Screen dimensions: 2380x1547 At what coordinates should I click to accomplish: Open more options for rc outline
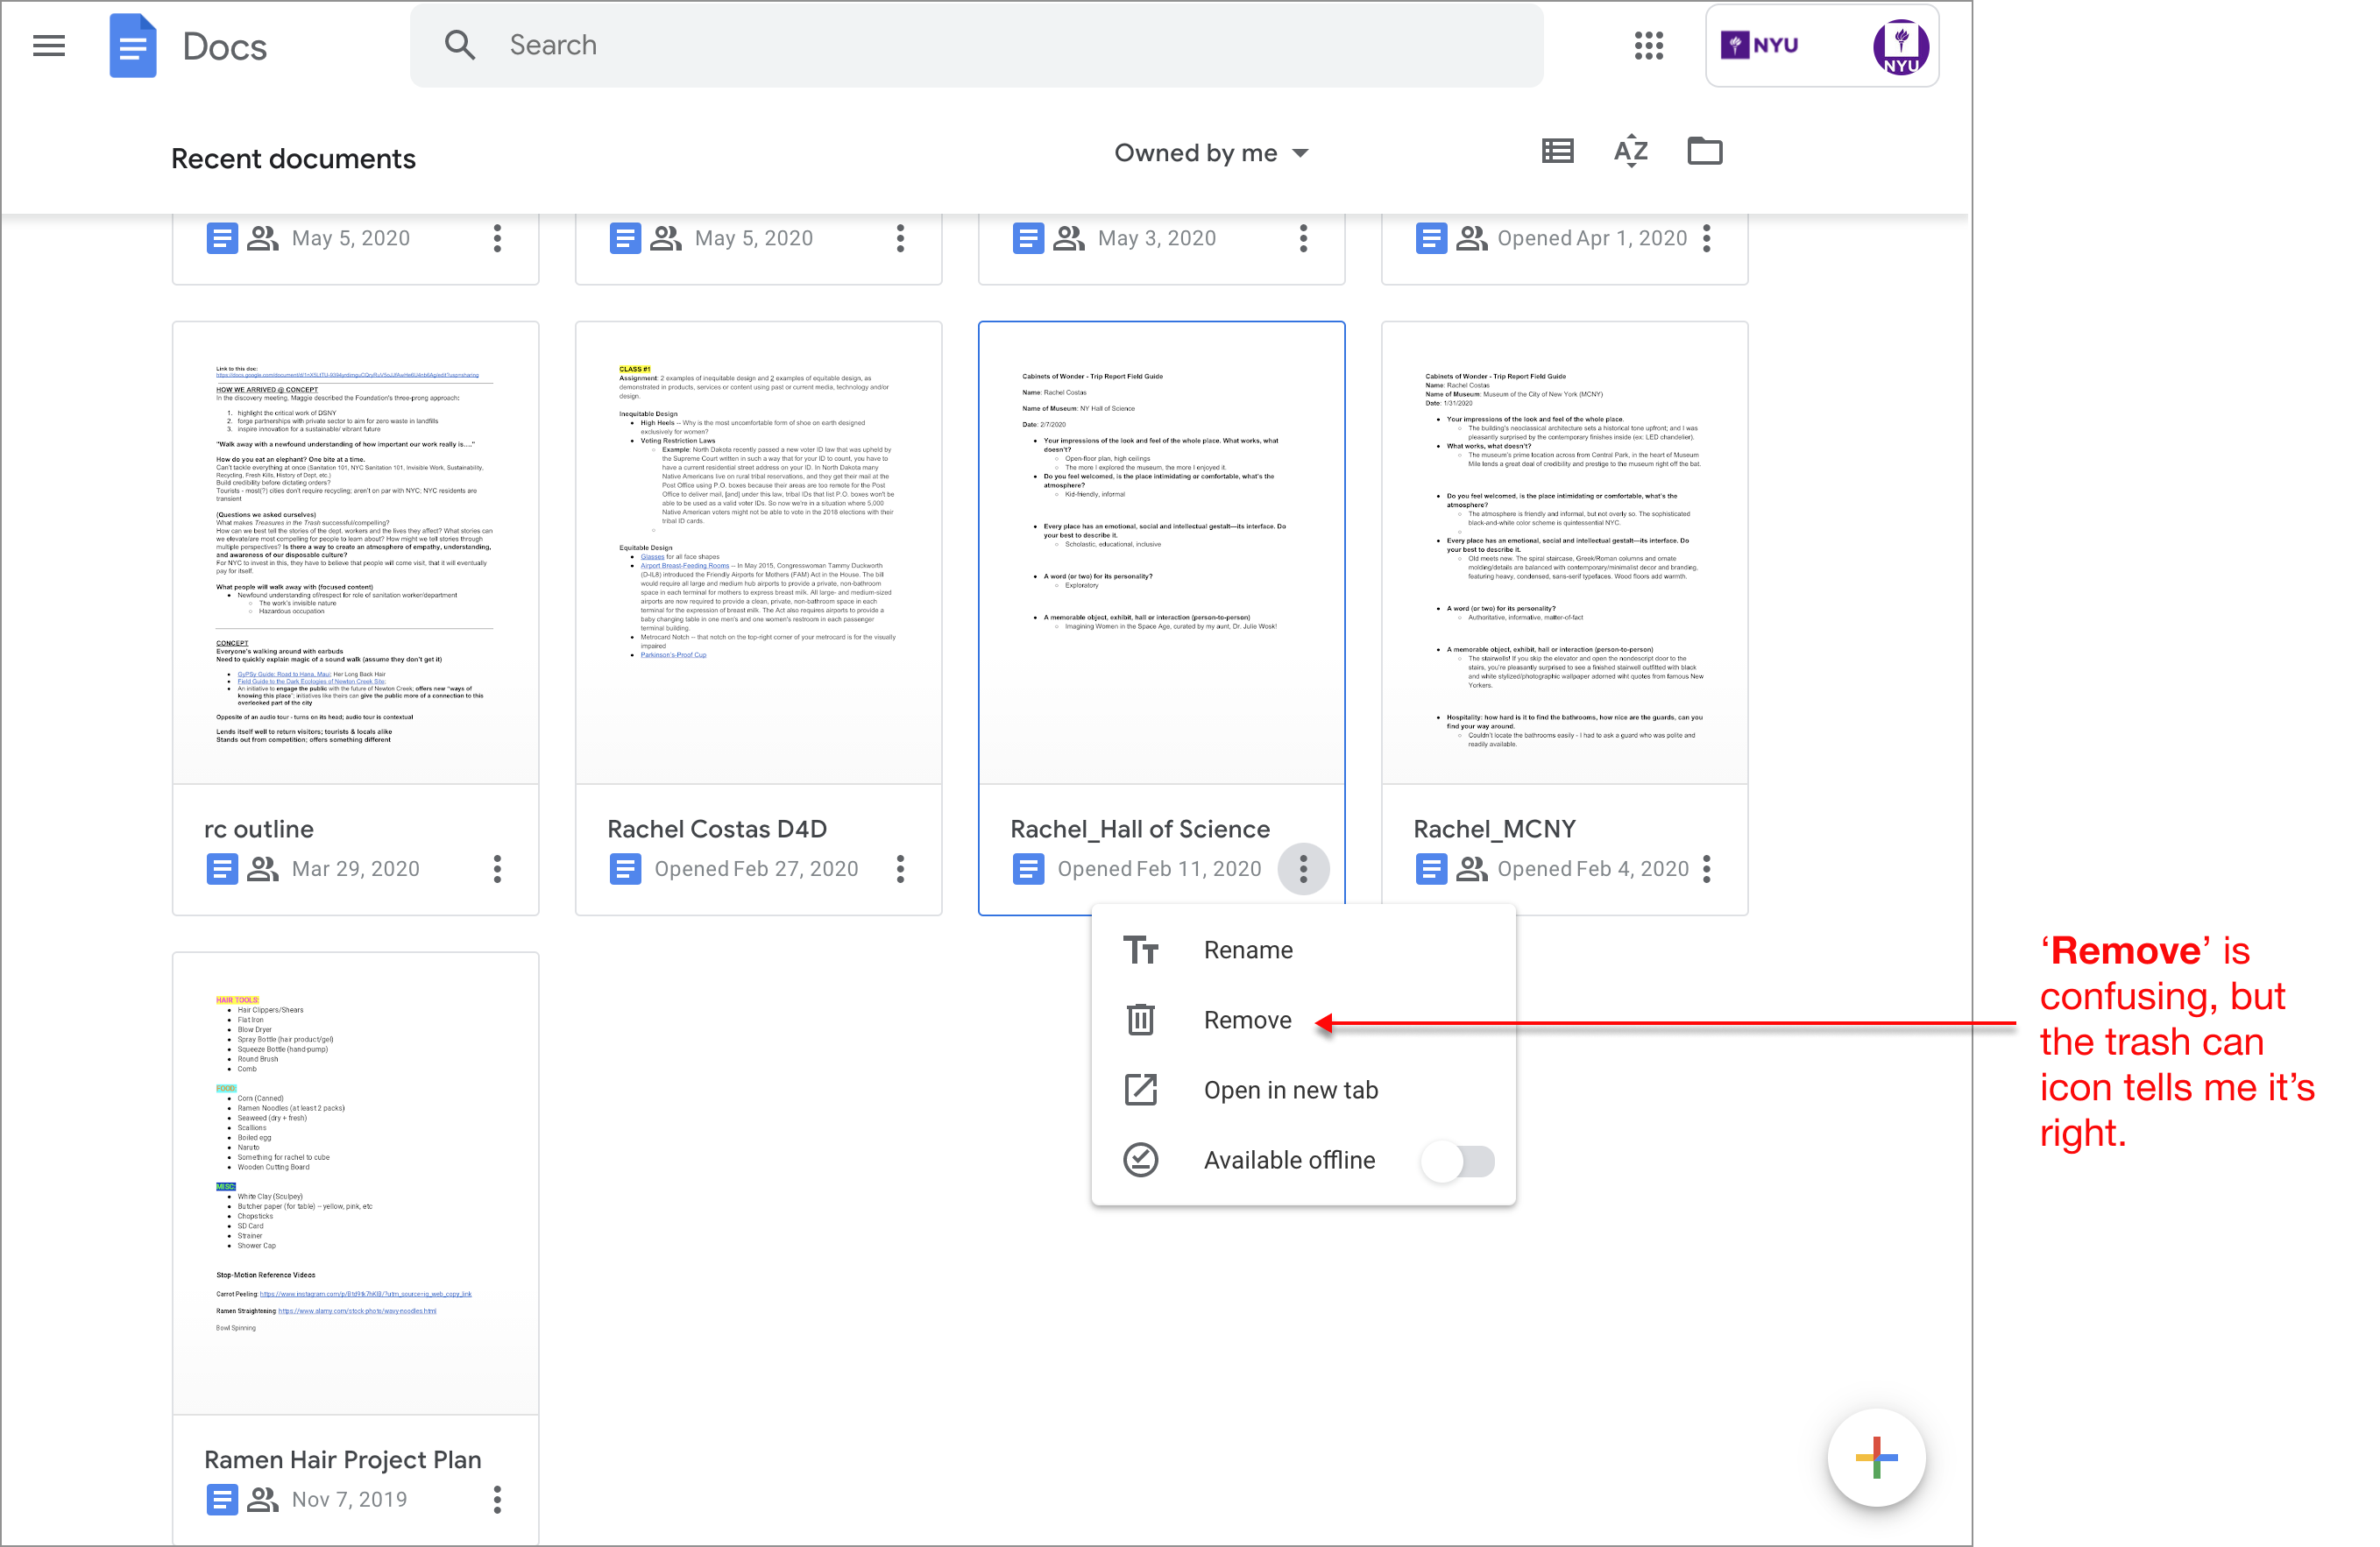[497, 868]
